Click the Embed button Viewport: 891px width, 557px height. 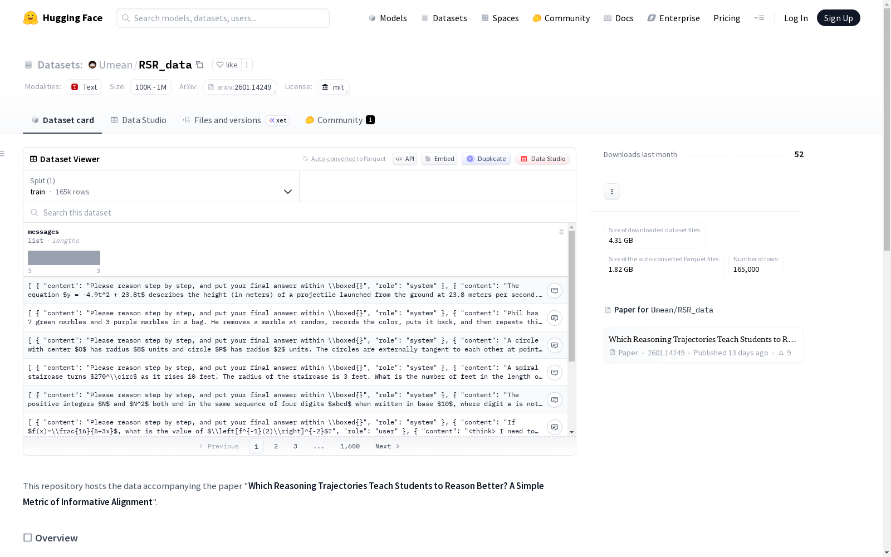(439, 159)
